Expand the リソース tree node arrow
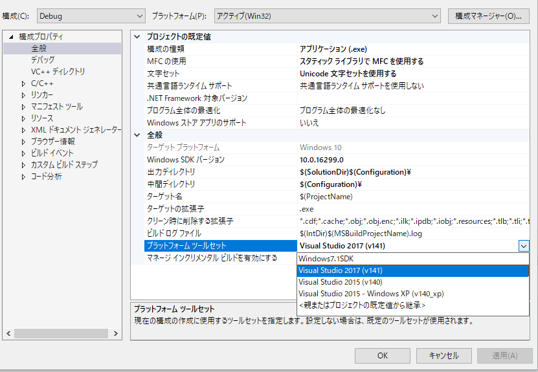Screen dimensions: 538x372 23,118
